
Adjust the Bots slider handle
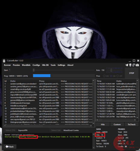(x=111, y=70)
